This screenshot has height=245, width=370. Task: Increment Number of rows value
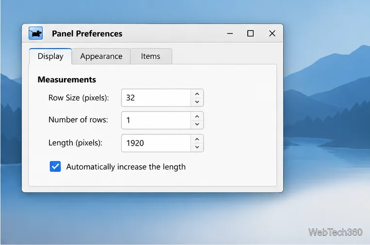pyautogui.click(x=197, y=116)
